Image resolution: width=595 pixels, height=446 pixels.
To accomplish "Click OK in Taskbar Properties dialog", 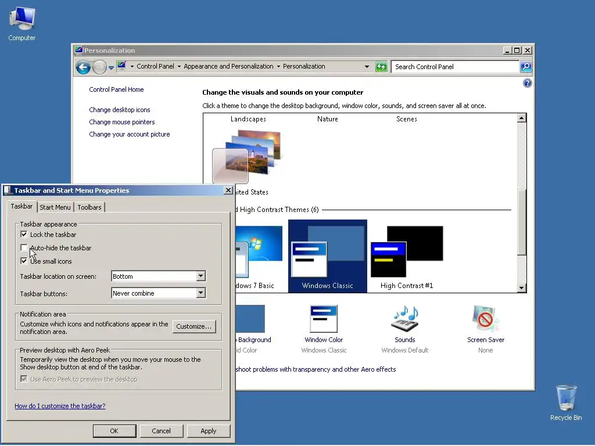I will 114,431.
